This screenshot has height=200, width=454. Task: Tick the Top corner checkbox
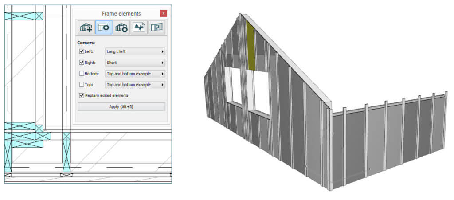(82, 84)
